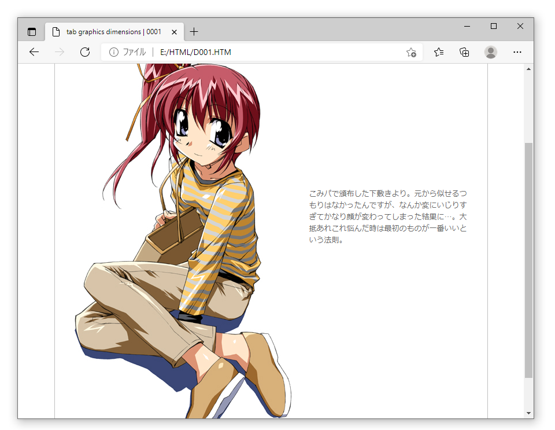Maximize the browser window

(x=493, y=26)
